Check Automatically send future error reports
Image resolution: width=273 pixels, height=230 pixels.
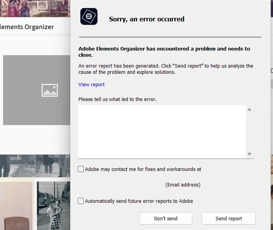81,201
